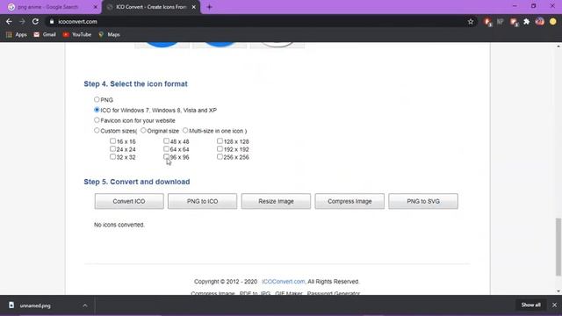Check the 16 x 16 size box
Viewport: 562px width, 316px height.
coord(112,140)
